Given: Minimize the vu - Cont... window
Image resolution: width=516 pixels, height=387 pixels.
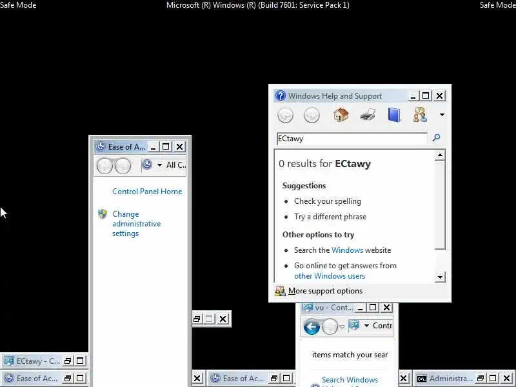Looking at the screenshot, I should pos(360,308).
